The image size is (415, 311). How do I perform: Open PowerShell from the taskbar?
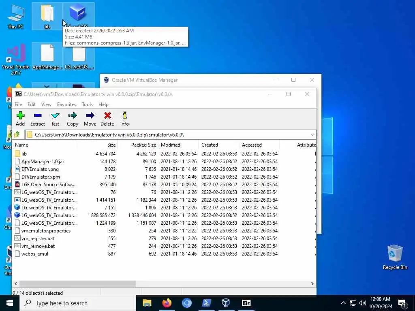pyautogui.click(x=206, y=303)
